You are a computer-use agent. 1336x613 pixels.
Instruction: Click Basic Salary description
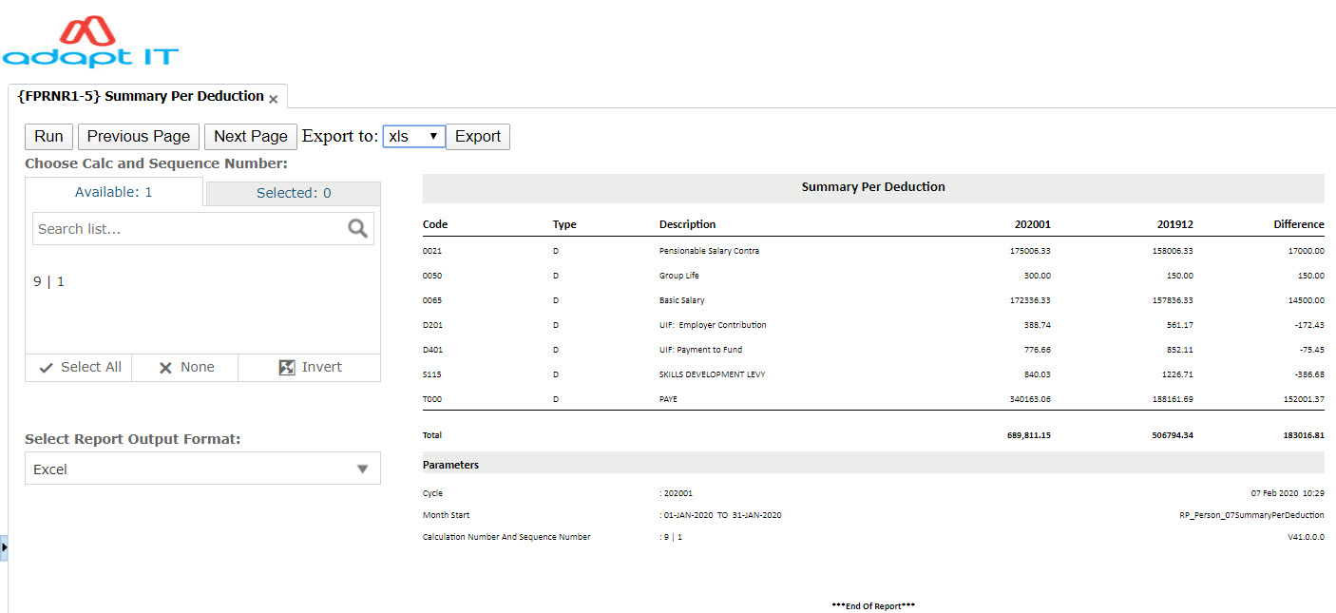tap(682, 300)
